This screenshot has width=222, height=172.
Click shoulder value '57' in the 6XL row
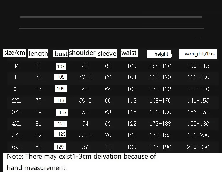85,147
